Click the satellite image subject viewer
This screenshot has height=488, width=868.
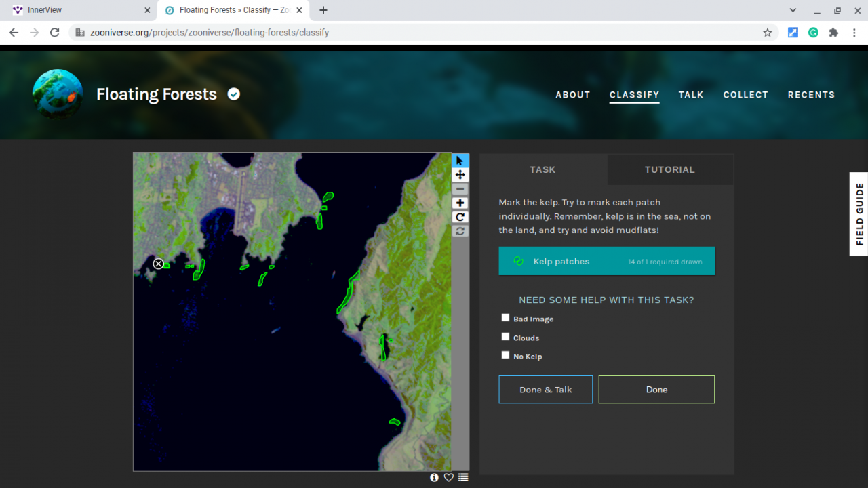292,312
